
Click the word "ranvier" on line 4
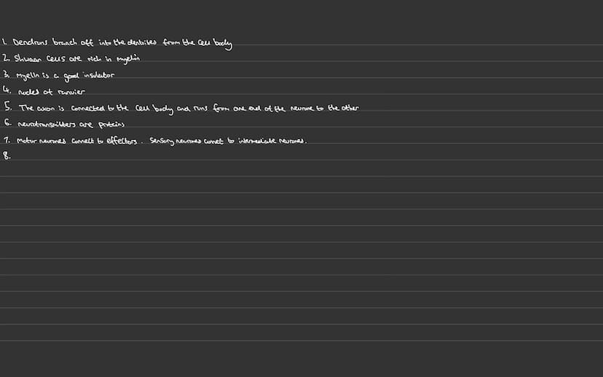pyautogui.click(x=71, y=92)
